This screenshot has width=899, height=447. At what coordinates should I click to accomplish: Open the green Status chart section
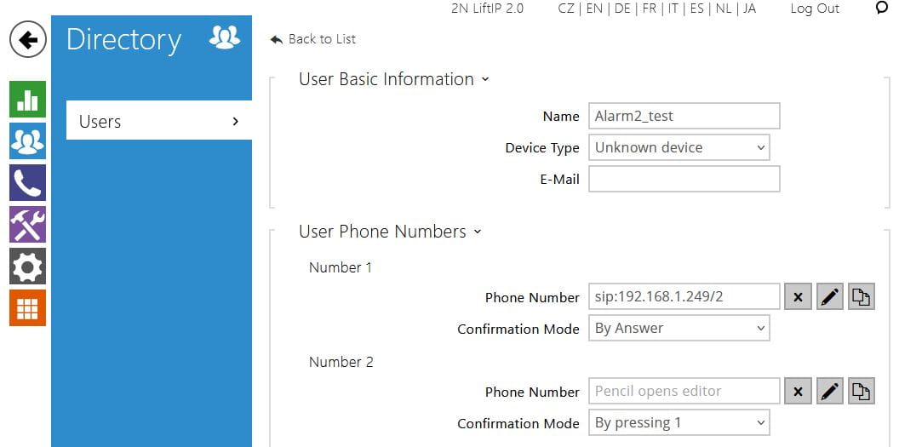[x=27, y=99]
